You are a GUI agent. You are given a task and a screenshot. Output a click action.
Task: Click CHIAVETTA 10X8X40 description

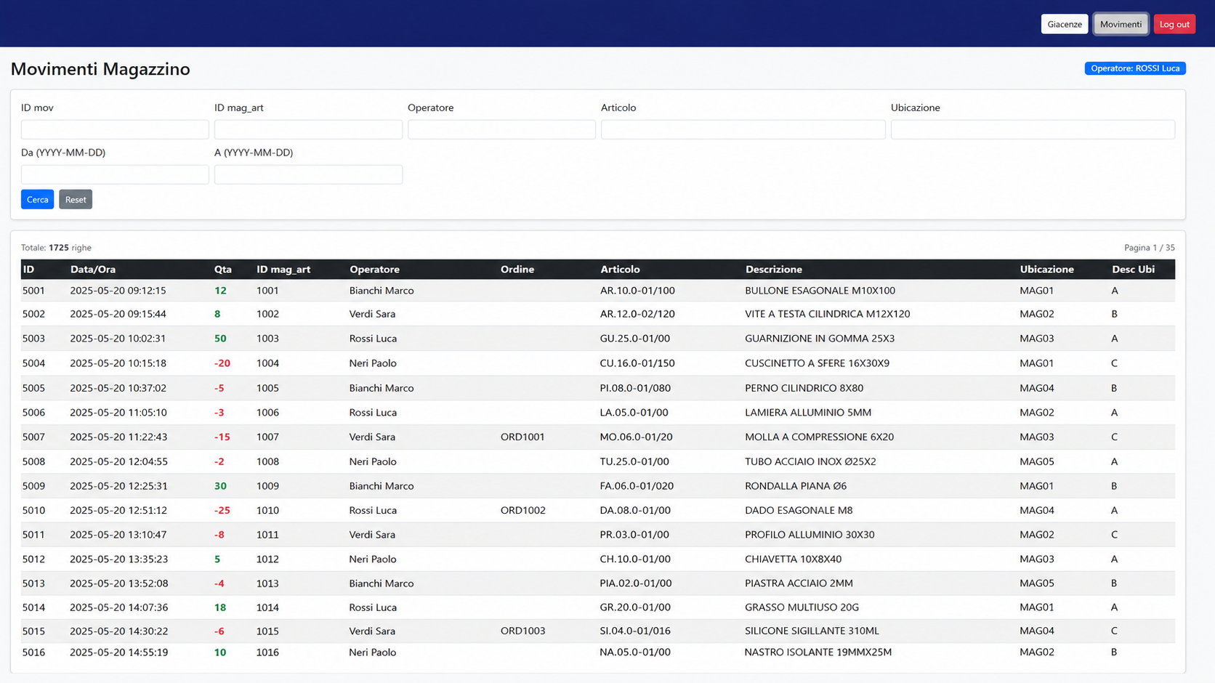pyautogui.click(x=793, y=559)
